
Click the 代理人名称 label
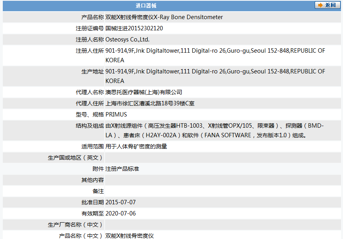click(x=90, y=92)
